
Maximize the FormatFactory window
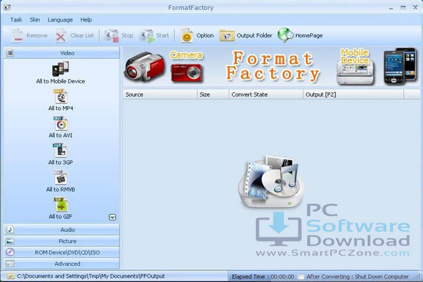pyautogui.click(x=403, y=8)
